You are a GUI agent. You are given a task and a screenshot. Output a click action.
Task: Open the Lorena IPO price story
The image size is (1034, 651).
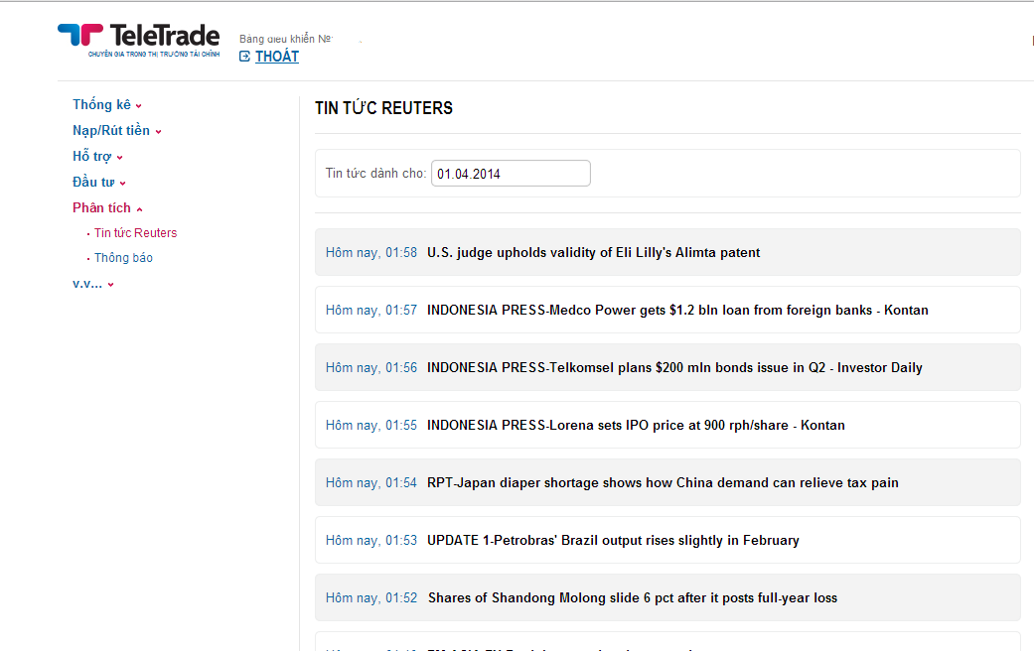(x=636, y=426)
